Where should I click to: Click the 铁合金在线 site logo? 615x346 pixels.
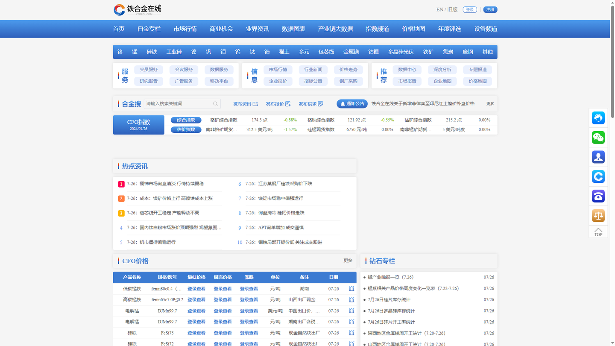coord(137,9)
